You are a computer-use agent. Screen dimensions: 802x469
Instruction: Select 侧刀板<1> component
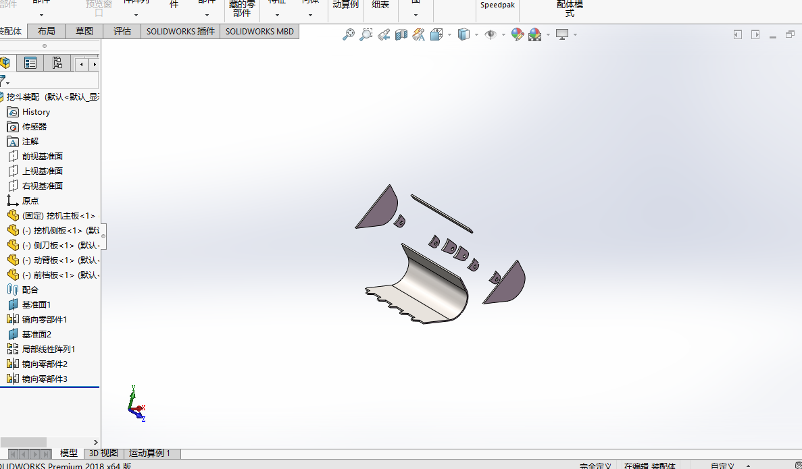(x=53, y=245)
